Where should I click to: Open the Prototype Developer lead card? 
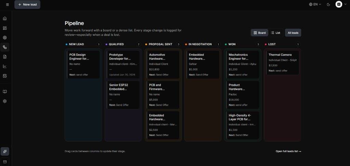point(123,65)
